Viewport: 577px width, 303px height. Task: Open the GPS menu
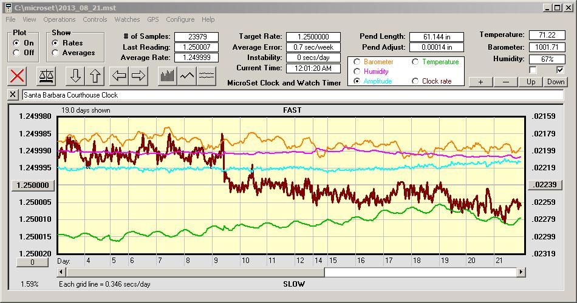pos(152,19)
